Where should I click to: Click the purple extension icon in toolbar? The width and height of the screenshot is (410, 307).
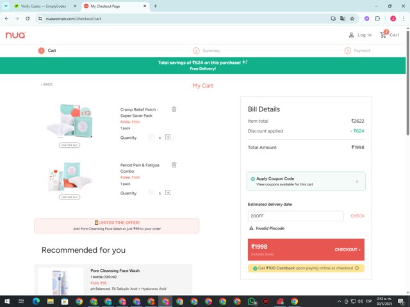point(366,19)
